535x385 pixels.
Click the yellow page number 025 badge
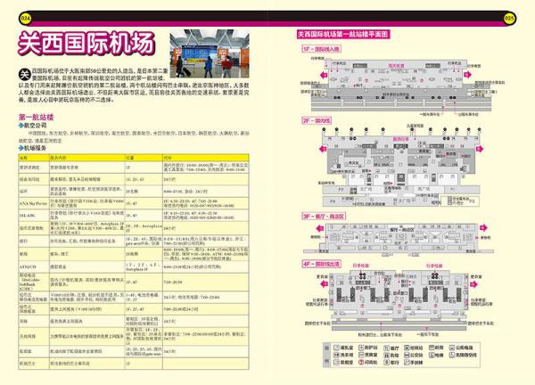[x=509, y=19]
